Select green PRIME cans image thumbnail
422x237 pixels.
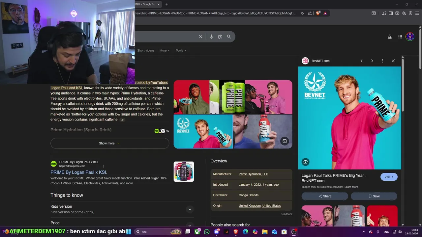tap(232, 97)
